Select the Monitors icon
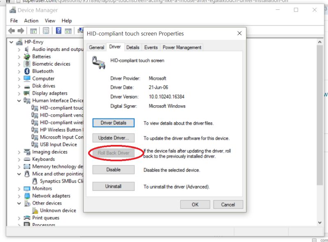Viewport: 328px width, 242px height. 27,189
